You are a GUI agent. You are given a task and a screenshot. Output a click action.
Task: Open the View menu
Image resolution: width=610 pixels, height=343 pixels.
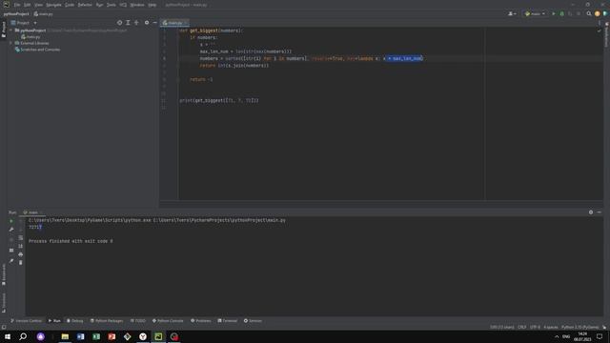38,5
